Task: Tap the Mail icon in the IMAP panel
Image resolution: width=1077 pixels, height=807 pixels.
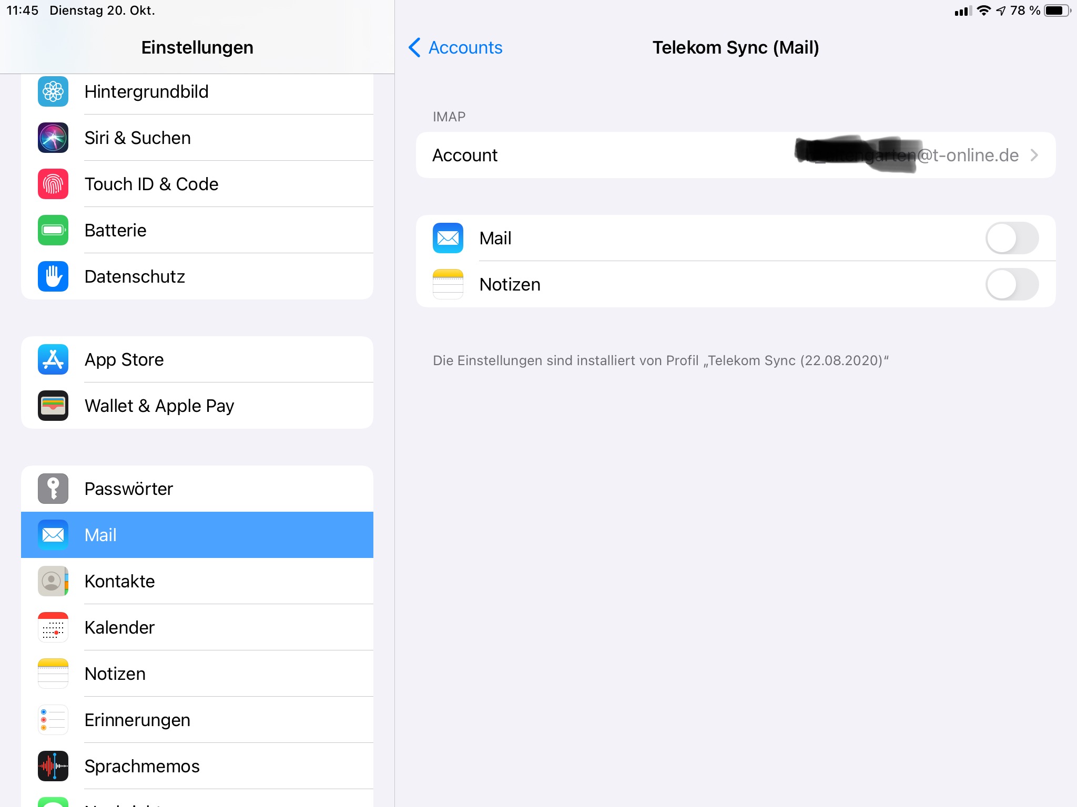Action: (448, 238)
